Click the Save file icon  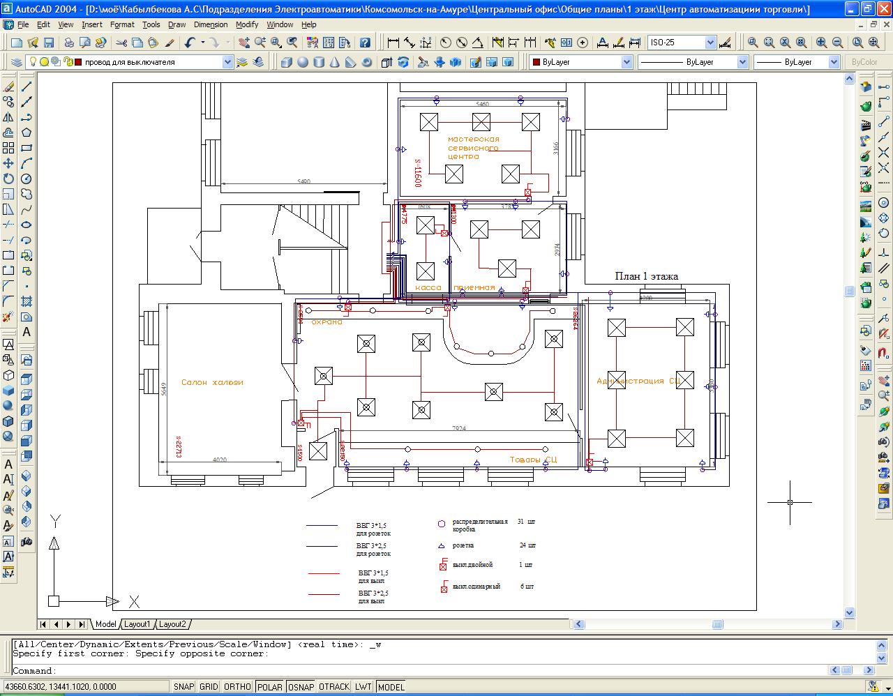click(x=49, y=43)
